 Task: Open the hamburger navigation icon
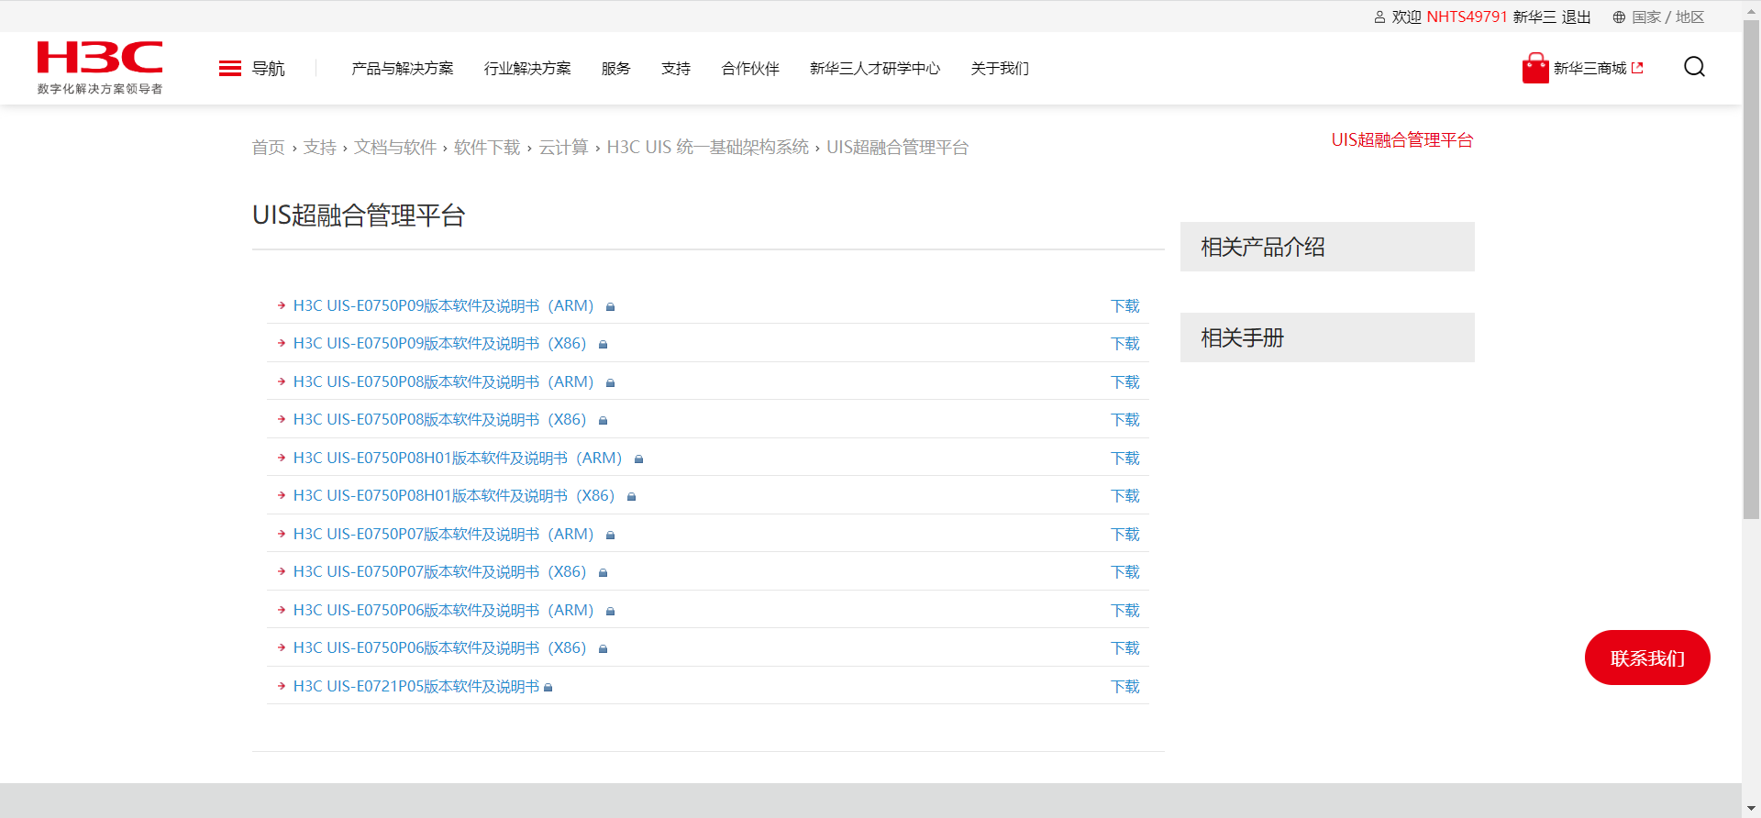coord(230,69)
